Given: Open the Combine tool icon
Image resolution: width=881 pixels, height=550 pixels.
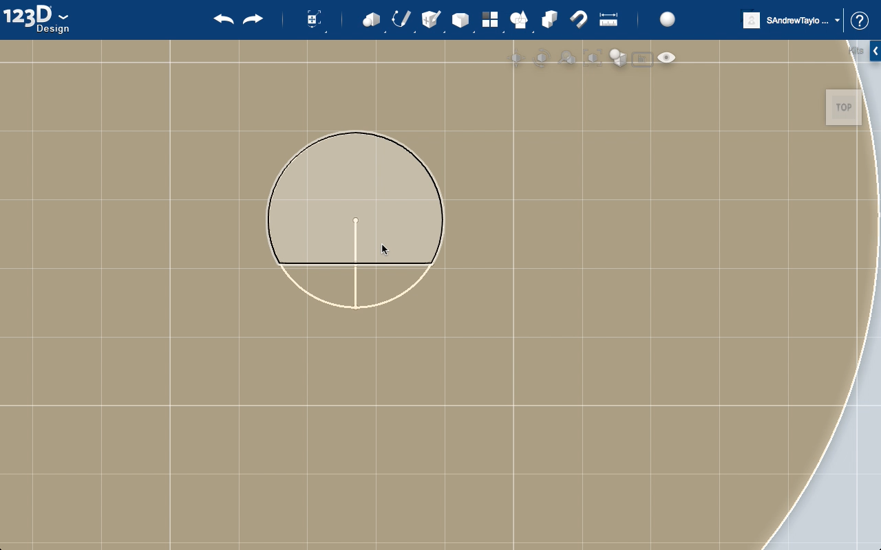Looking at the screenshot, I should pyautogui.click(x=549, y=19).
